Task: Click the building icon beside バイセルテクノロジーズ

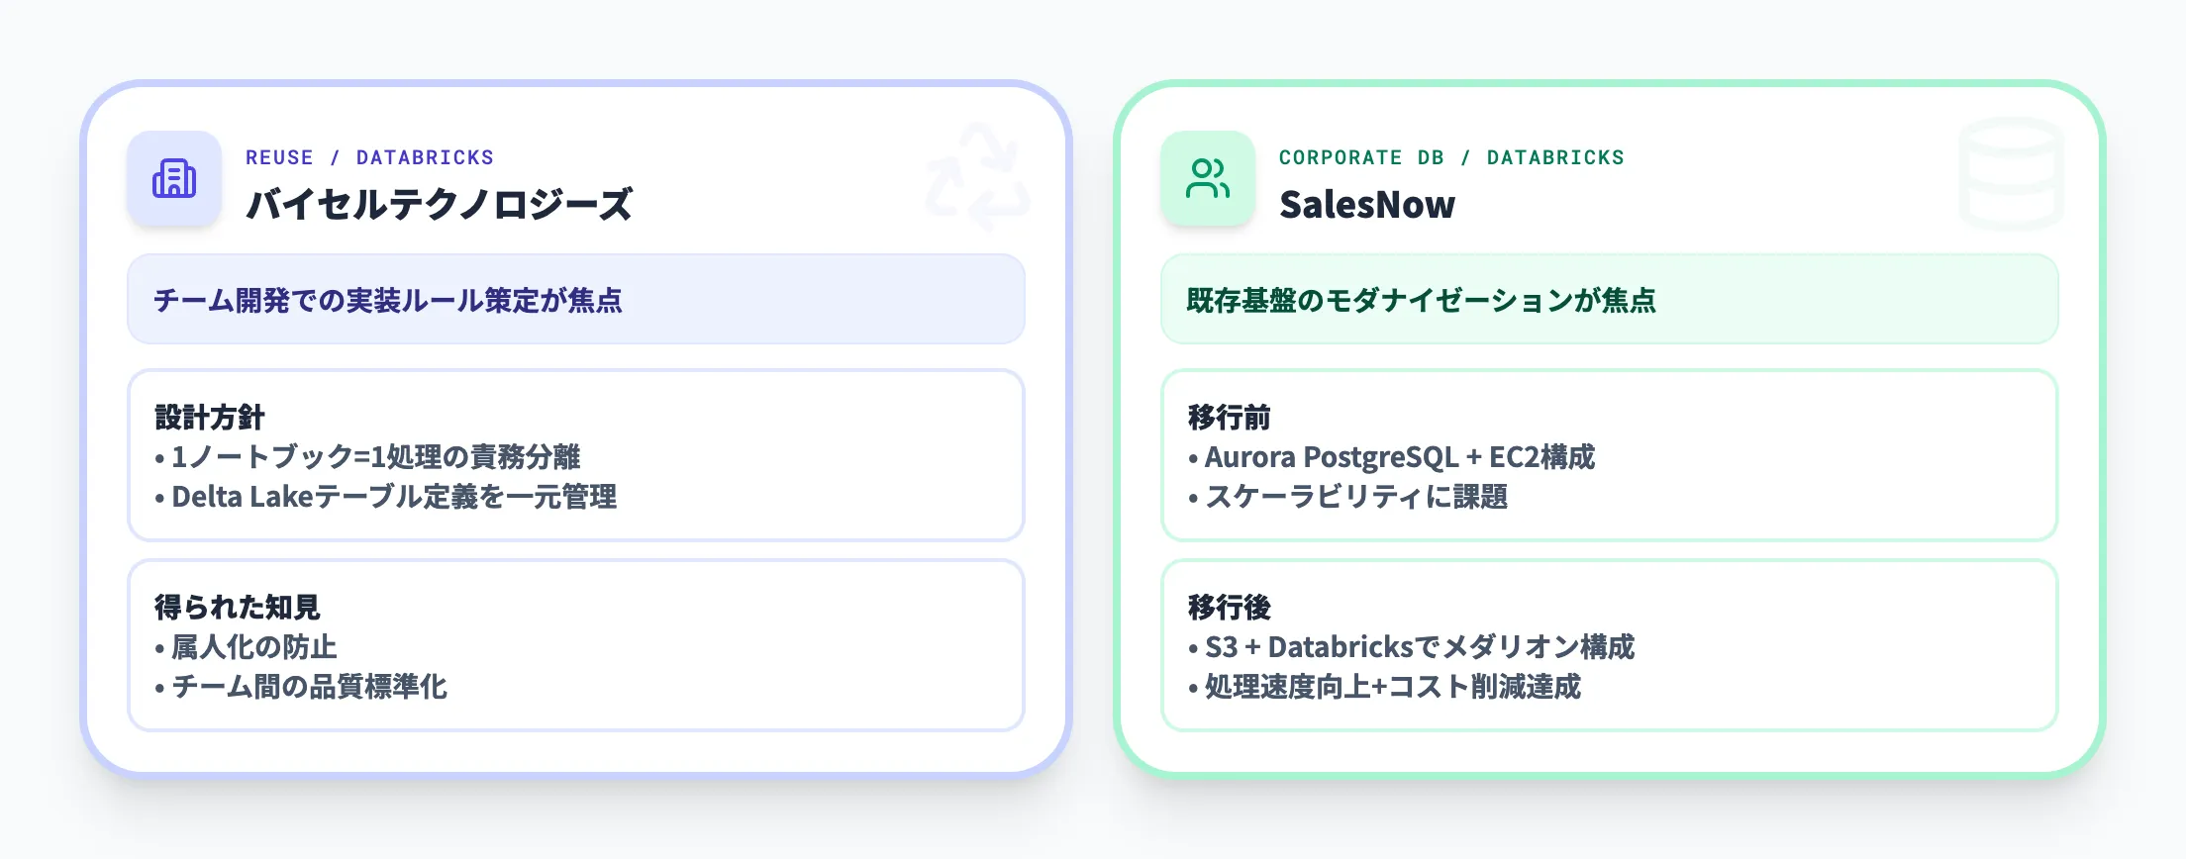Action: coord(174,179)
